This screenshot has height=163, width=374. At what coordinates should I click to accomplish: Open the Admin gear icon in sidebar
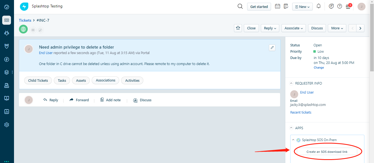tap(7, 125)
